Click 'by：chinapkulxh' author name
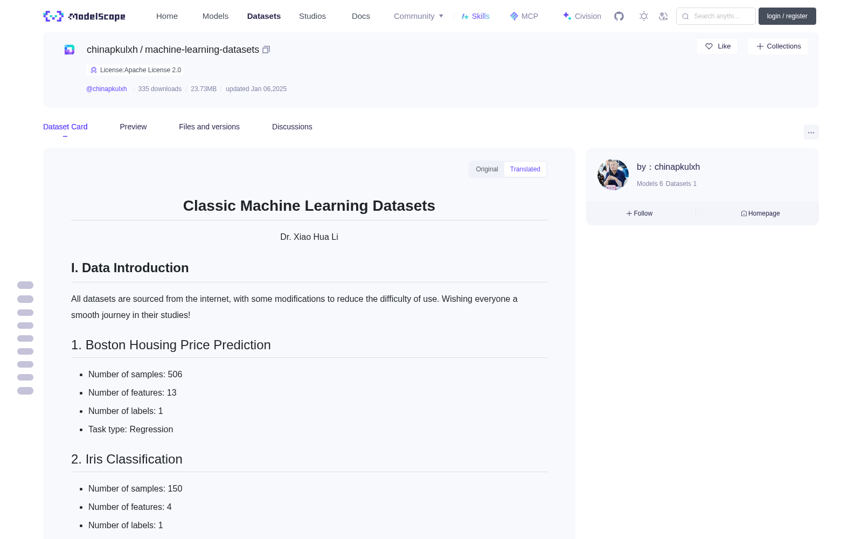 click(669, 167)
